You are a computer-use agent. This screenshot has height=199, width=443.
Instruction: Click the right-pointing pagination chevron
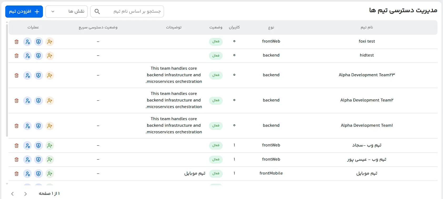point(26,194)
